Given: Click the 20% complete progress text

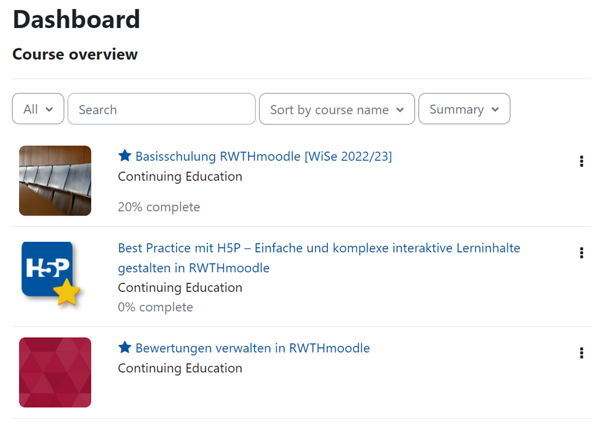Looking at the screenshot, I should (159, 207).
